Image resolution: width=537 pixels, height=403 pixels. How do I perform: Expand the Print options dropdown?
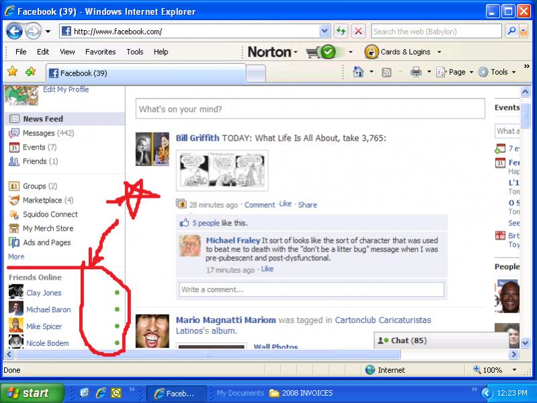click(429, 72)
